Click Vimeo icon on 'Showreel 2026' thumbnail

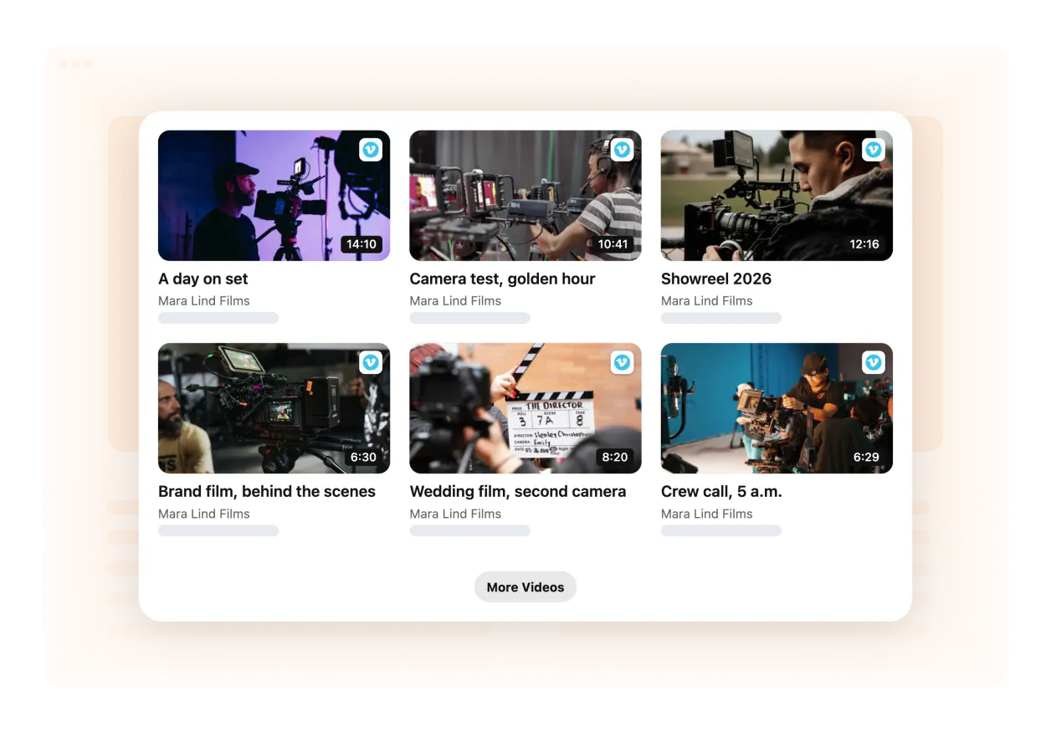(x=874, y=150)
